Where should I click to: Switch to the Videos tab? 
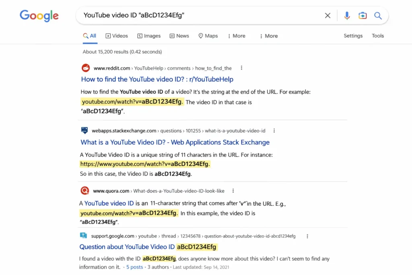[x=117, y=36]
